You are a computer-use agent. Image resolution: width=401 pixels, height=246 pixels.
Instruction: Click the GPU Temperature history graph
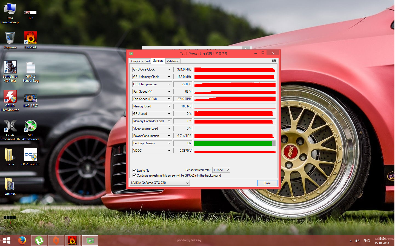point(235,84)
